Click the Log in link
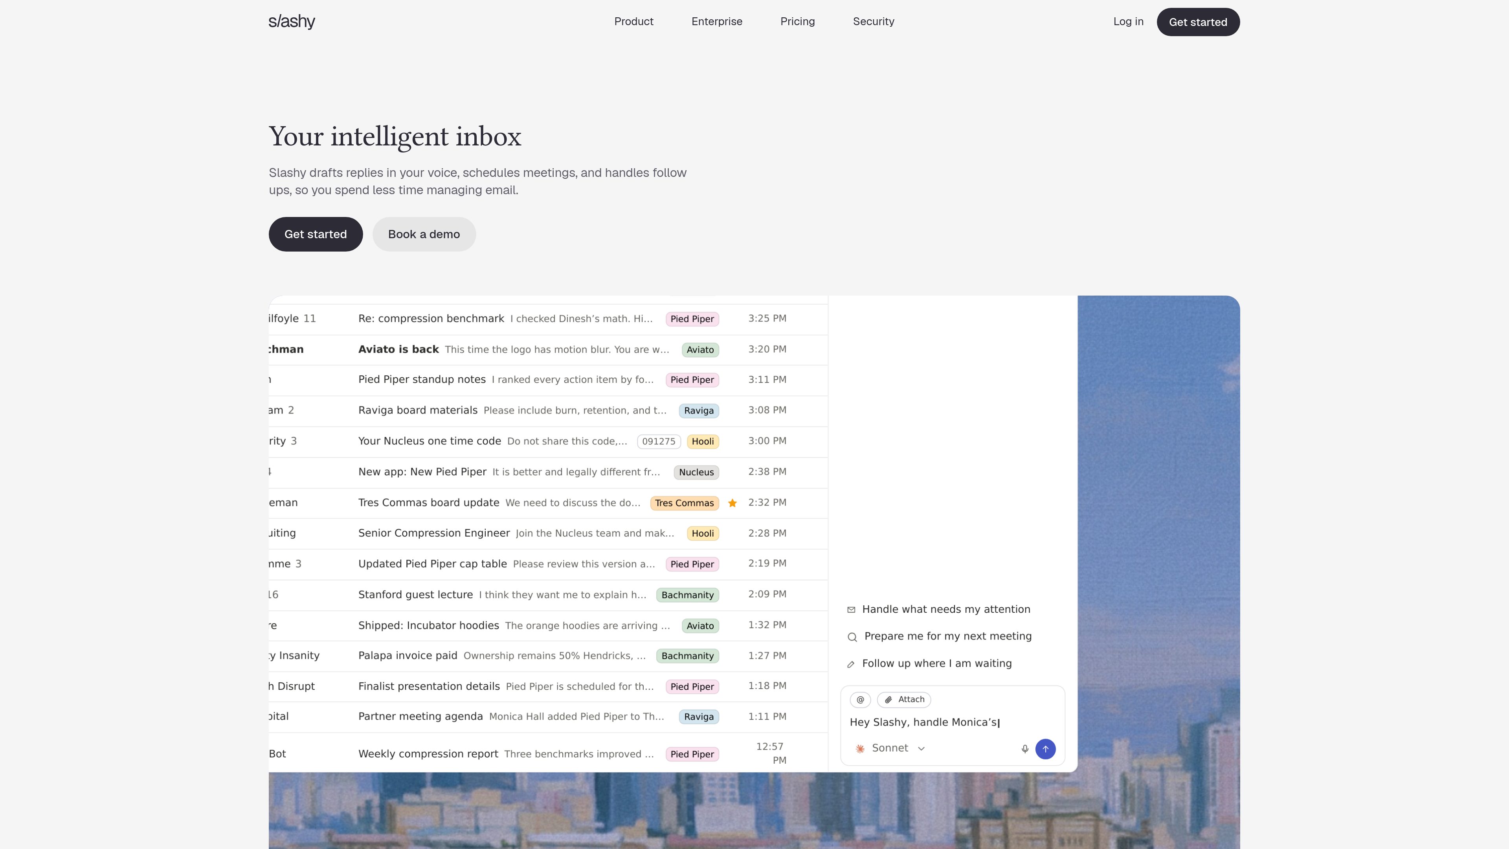The image size is (1509, 849). click(x=1128, y=22)
